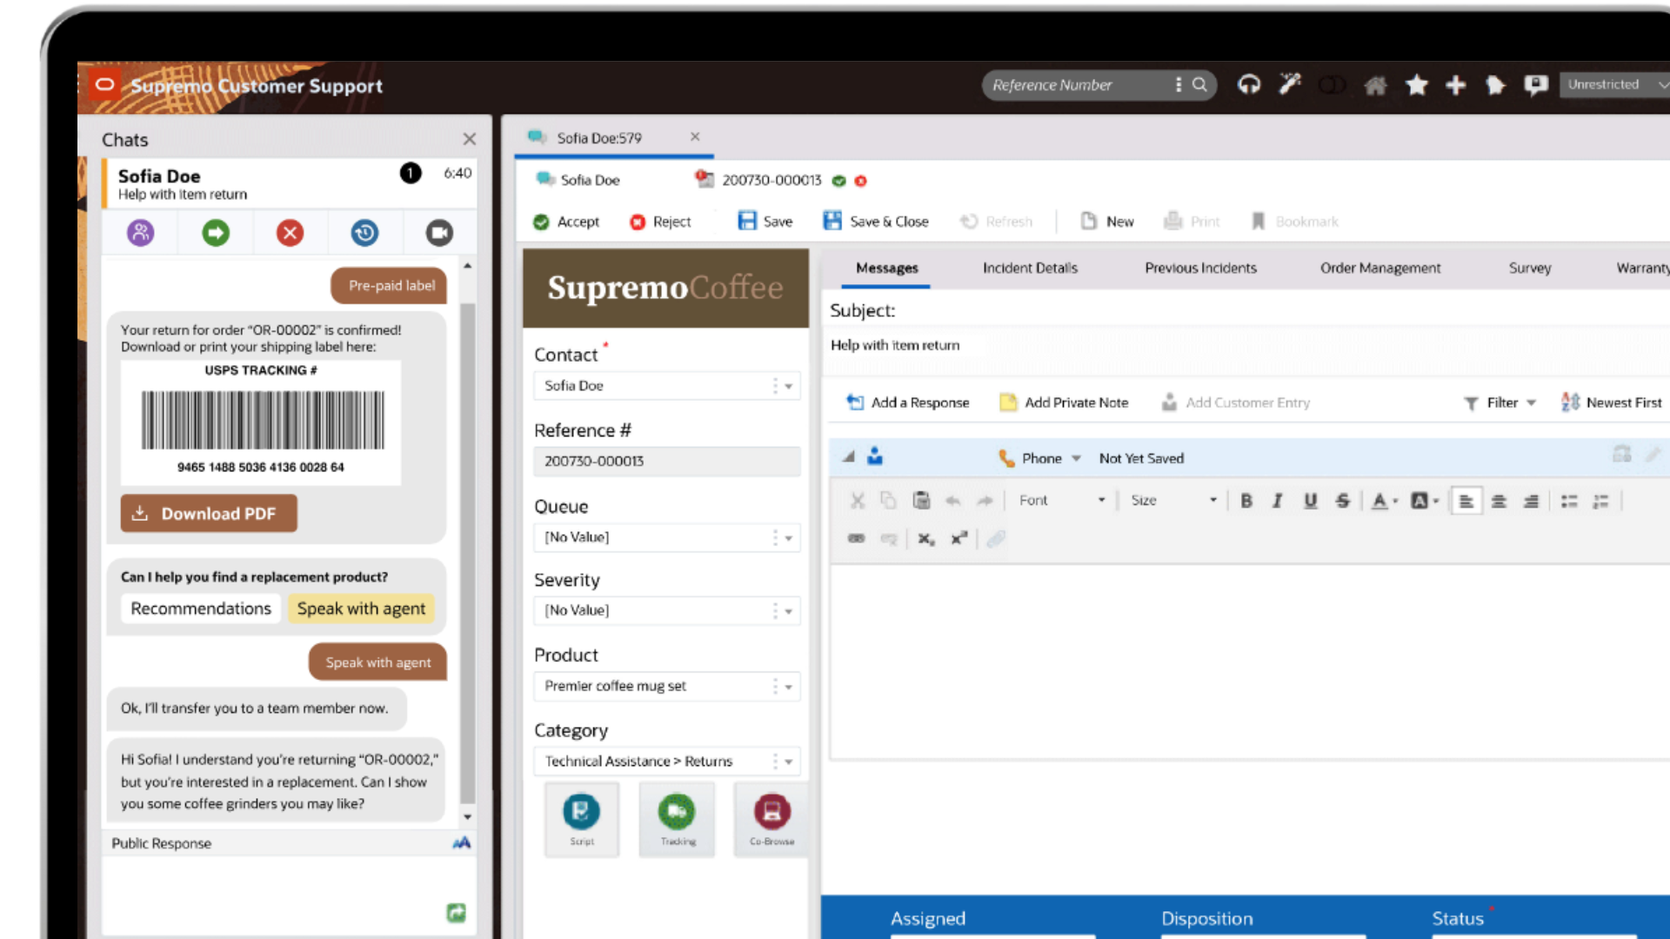This screenshot has height=939, width=1670.
Task: Switch to the Incident Details tab
Action: (1030, 268)
